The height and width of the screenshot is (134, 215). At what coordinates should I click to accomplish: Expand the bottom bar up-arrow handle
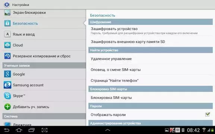[107, 130]
